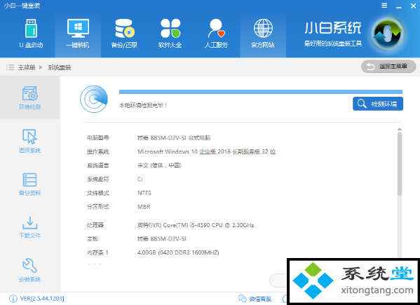The width and height of the screenshot is (420, 305).
Task: Click 检测环境 search button
Action: (x=378, y=104)
